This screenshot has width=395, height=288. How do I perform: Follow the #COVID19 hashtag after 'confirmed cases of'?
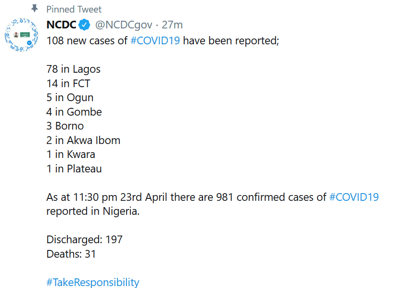[354, 197]
